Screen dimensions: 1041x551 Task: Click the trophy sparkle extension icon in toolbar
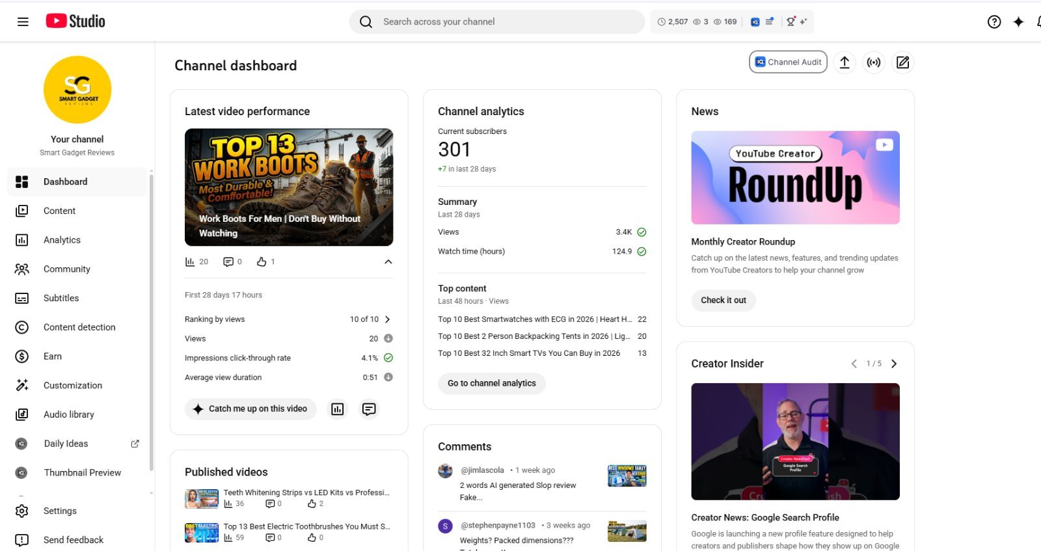(796, 21)
